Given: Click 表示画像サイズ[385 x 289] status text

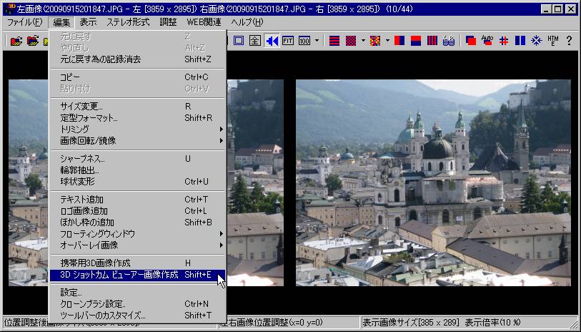Looking at the screenshot, I should [410, 323].
